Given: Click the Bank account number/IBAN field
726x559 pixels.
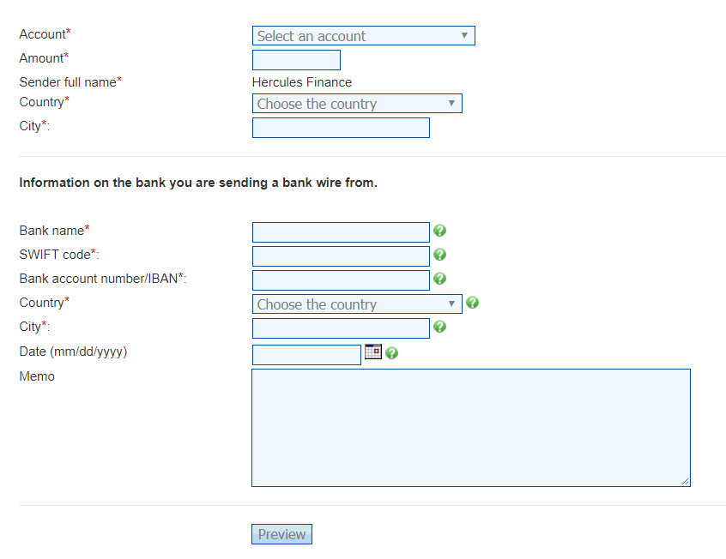Looking at the screenshot, I should point(341,280).
